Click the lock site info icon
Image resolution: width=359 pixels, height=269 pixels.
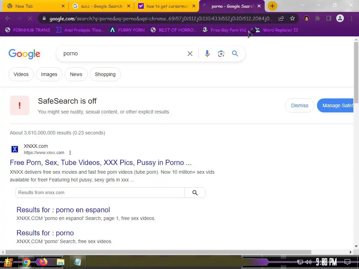pyautogui.click(x=44, y=18)
